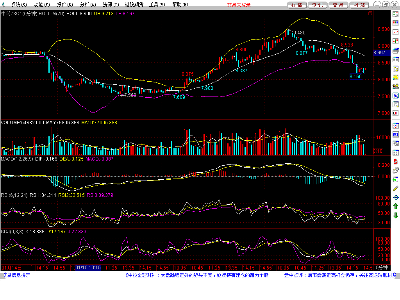Click the green up arrow icon
The image size is (400, 300).
click(x=395, y=206)
